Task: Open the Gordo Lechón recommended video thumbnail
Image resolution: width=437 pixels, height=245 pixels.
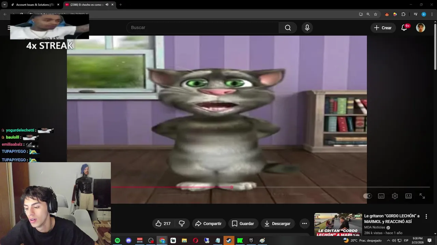Action: (x=338, y=225)
